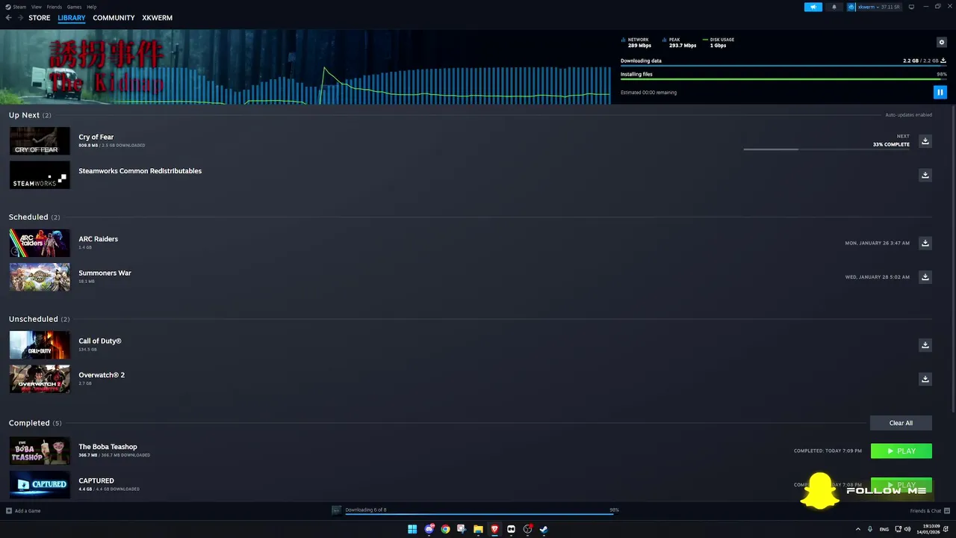Click the Installing files progress bar
This screenshot has width=956, height=538.
(783, 78)
